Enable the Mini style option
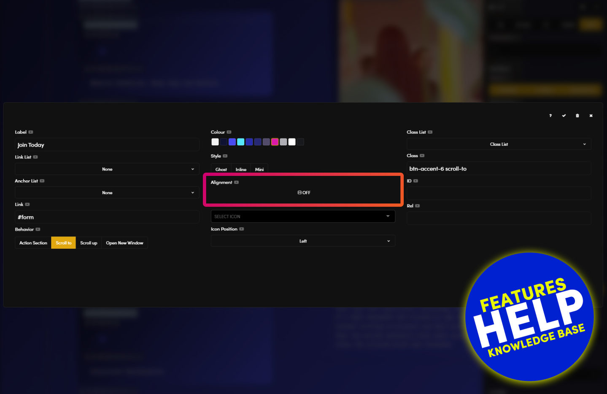607x394 pixels. (x=259, y=169)
